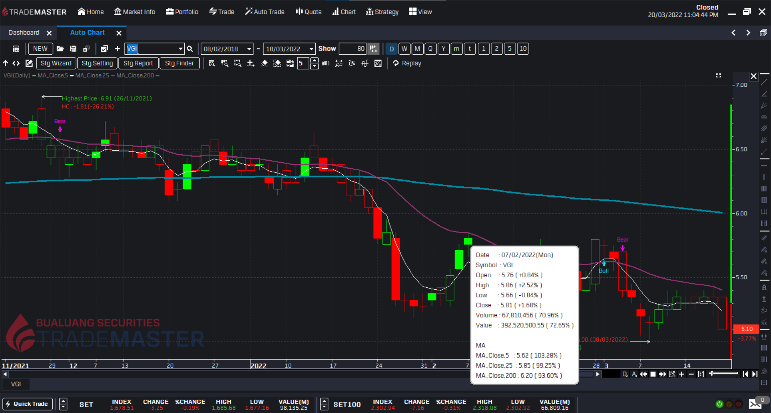Jump to last bar of chart
Viewport: 771px width, 413px height.
coord(755,374)
